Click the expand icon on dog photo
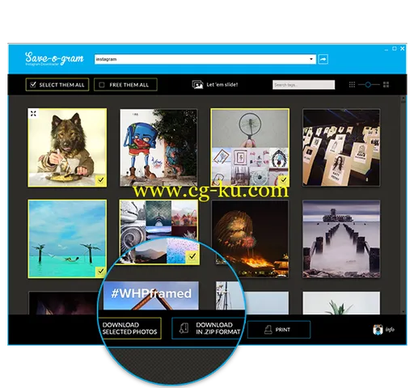The image size is (414, 388). 33,114
